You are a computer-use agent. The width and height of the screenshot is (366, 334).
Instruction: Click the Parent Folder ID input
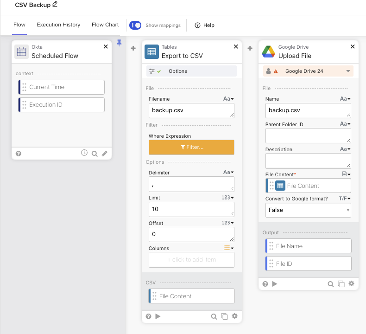point(308,136)
